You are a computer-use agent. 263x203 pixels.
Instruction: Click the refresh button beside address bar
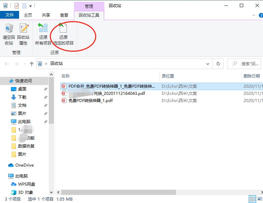tap(218, 64)
